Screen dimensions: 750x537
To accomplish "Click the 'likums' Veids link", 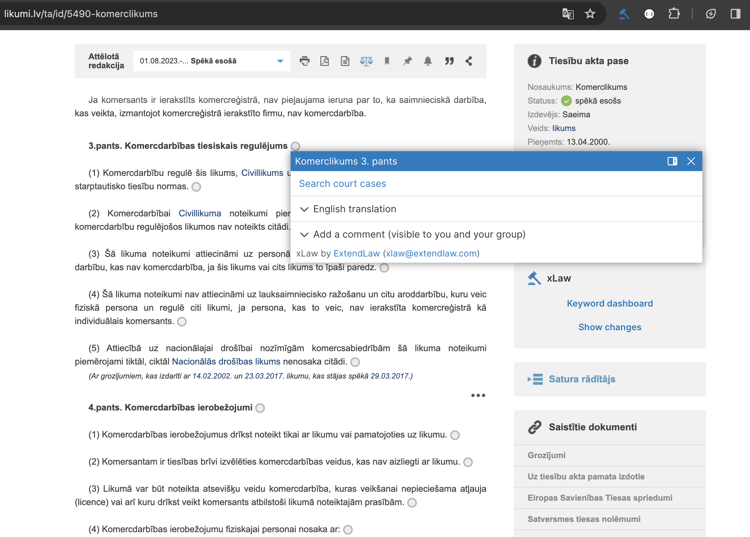I will [x=564, y=128].
